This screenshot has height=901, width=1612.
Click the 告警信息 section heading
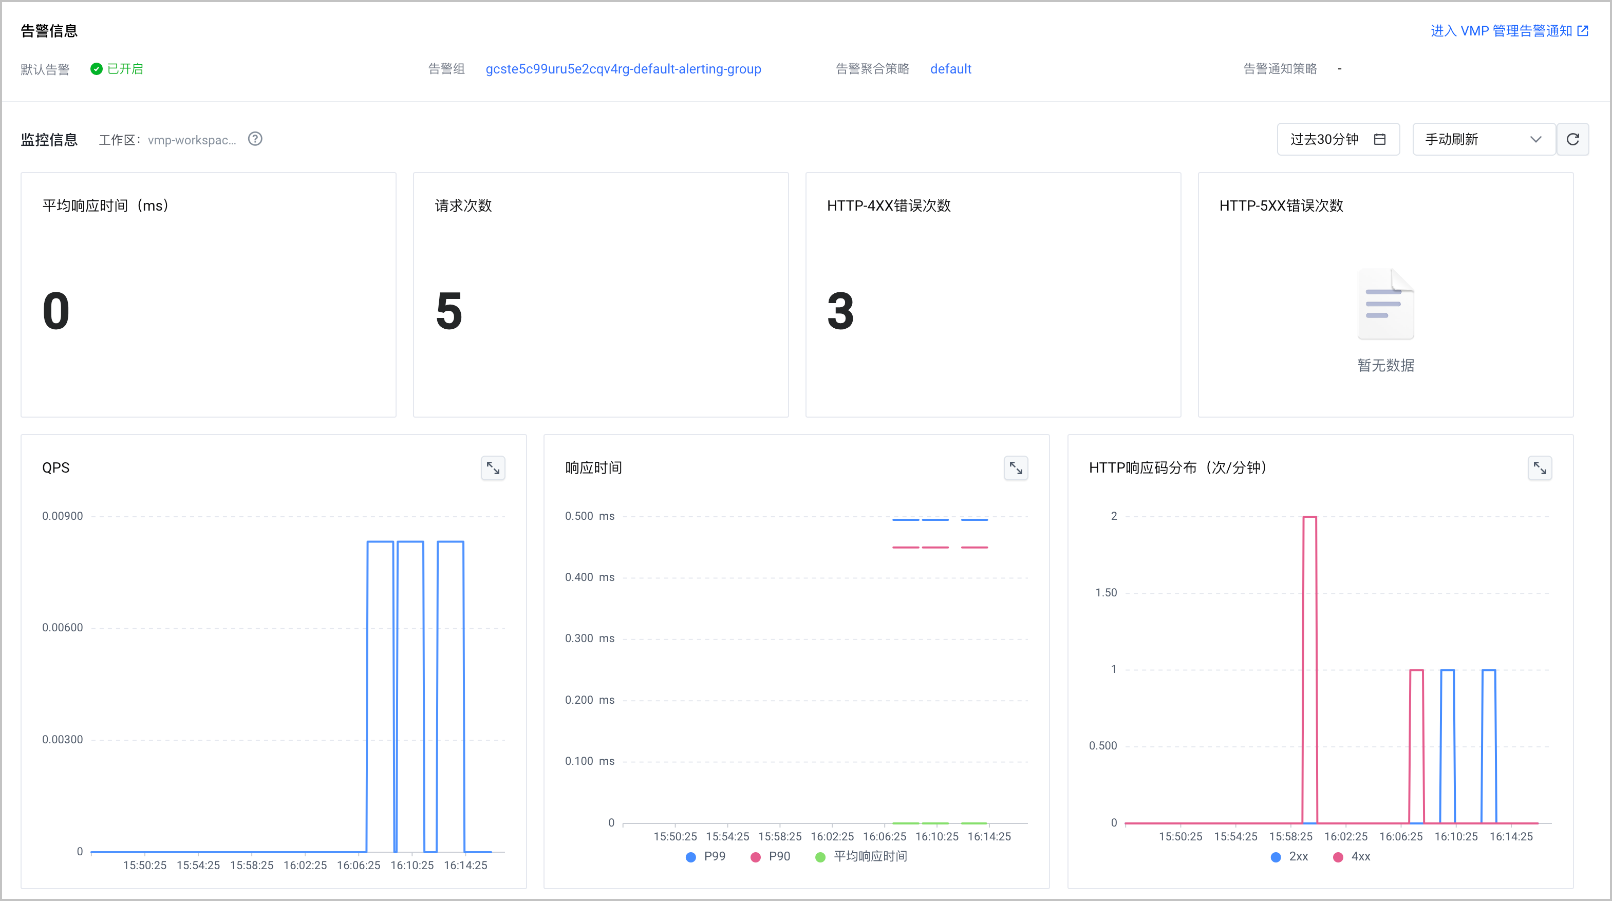tap(49, 31)
